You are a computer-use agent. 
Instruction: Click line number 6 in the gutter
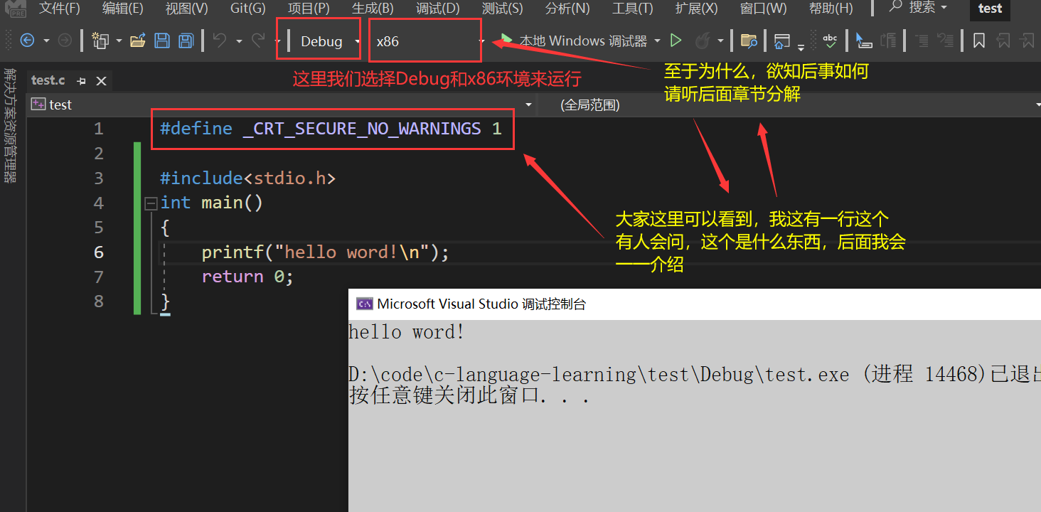click(98, 252)
